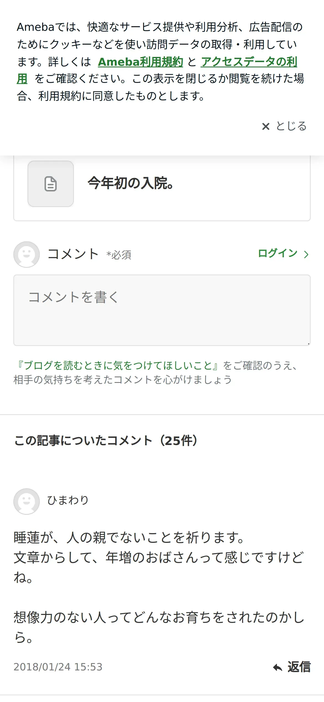
Task: Click the この記事についたコメント(25件) heading
Action: pyautogui.click(x=106, y=441)
